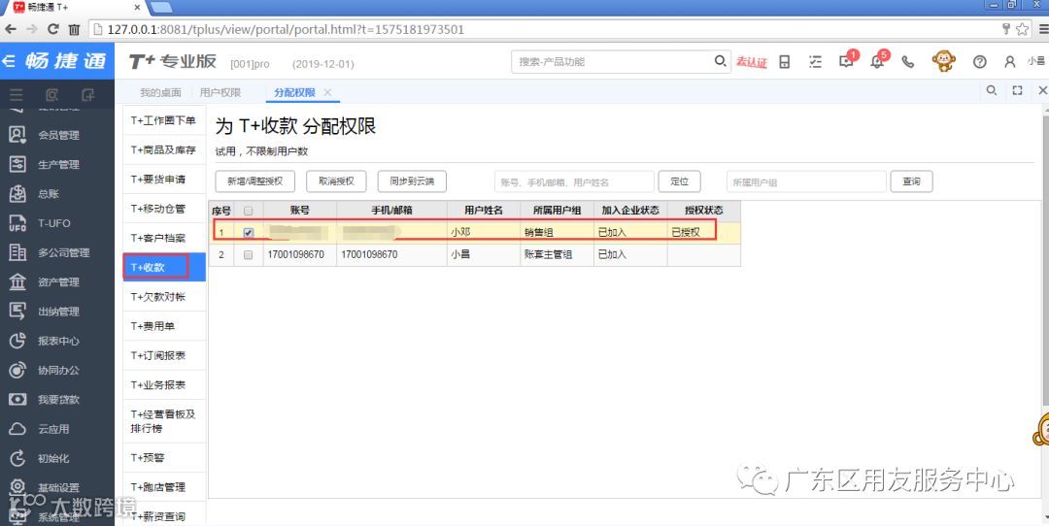Click the monkey mascot icon in the header
The image size is (1049, 526).
pyautogui.click(x=944, y=61)
